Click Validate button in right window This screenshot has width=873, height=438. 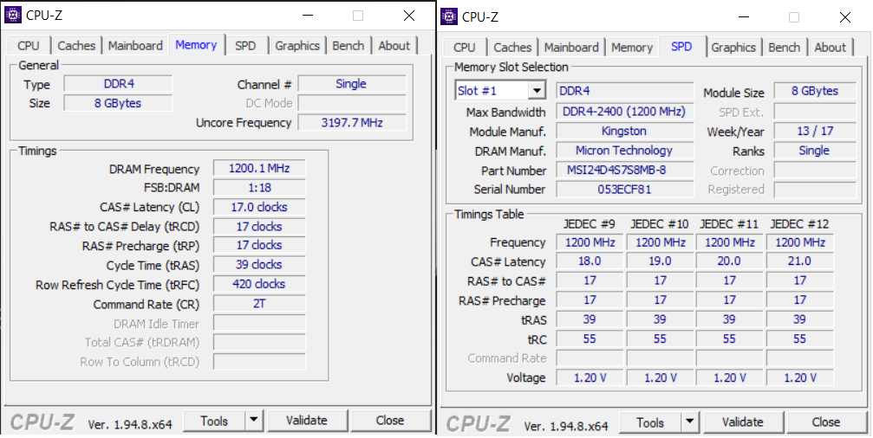(x=743, y=423)
